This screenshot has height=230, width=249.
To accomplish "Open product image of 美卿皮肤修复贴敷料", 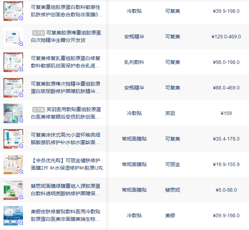I will click(13, 215).
